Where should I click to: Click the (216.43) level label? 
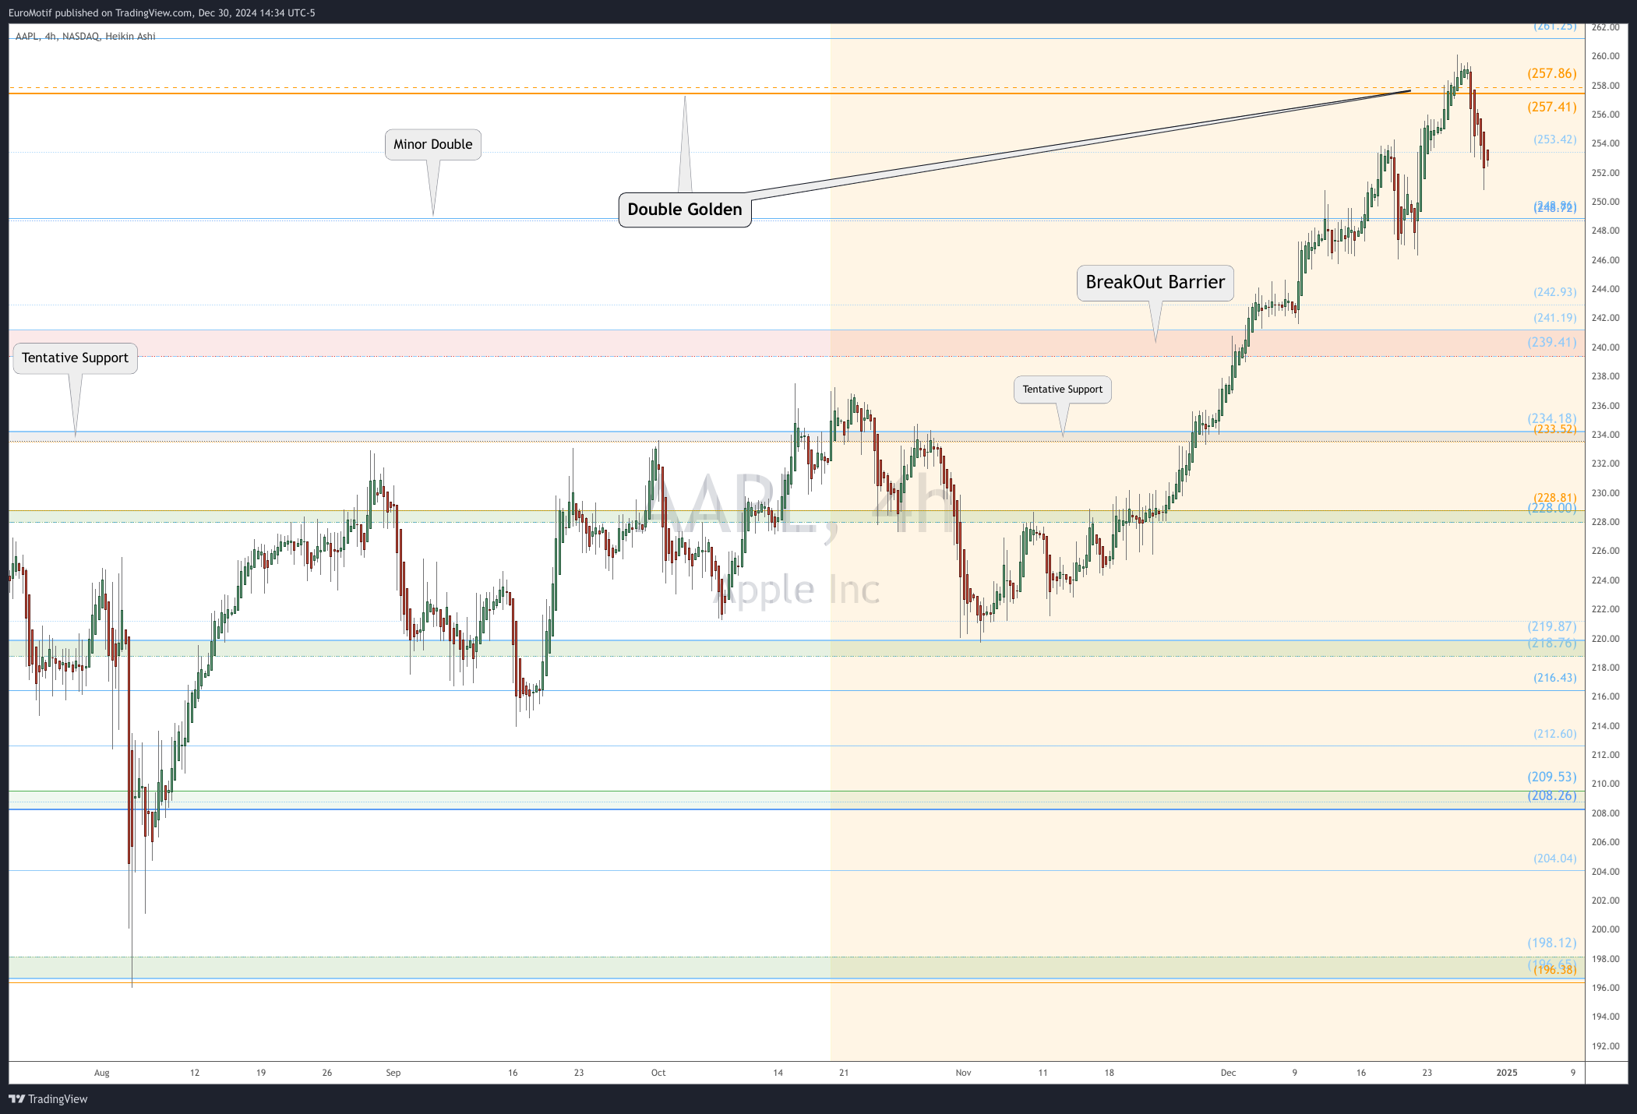[1554, 678]
